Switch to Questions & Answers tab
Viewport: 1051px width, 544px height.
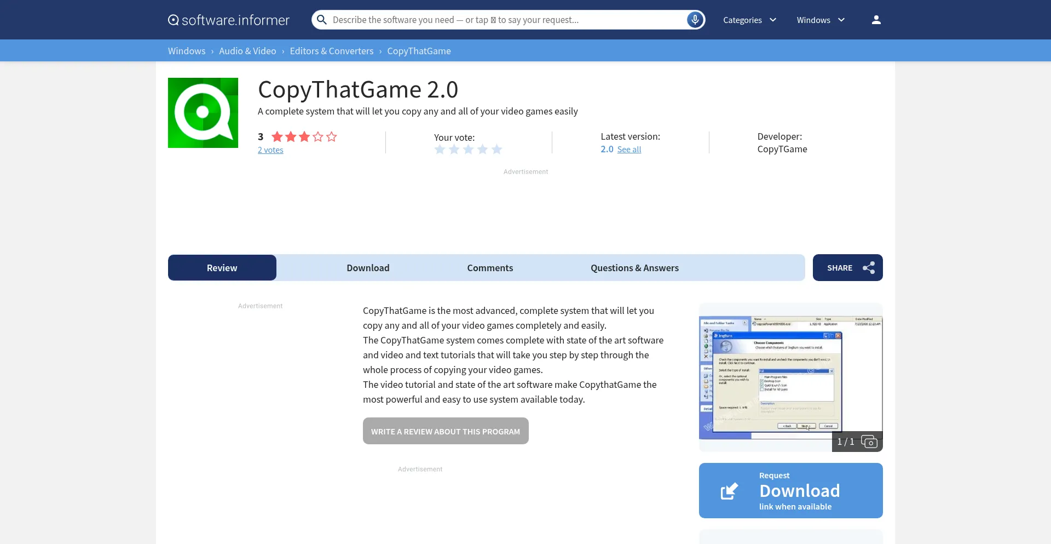634,267
